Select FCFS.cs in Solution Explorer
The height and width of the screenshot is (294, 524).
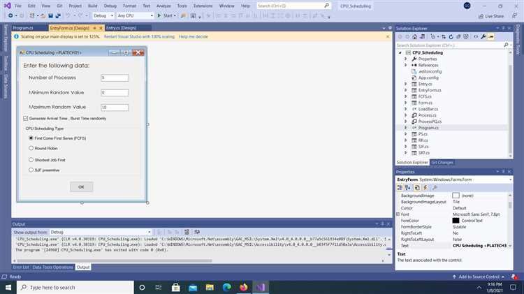pos(425,96)
